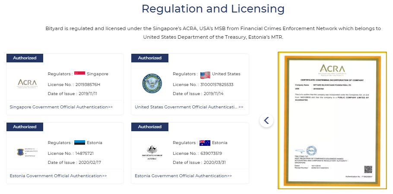
Task: Click date of issue 2020/02/17
Action: [x=90, y=163]
